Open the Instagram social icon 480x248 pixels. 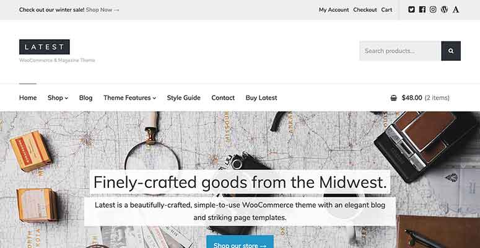click(433, 9)
